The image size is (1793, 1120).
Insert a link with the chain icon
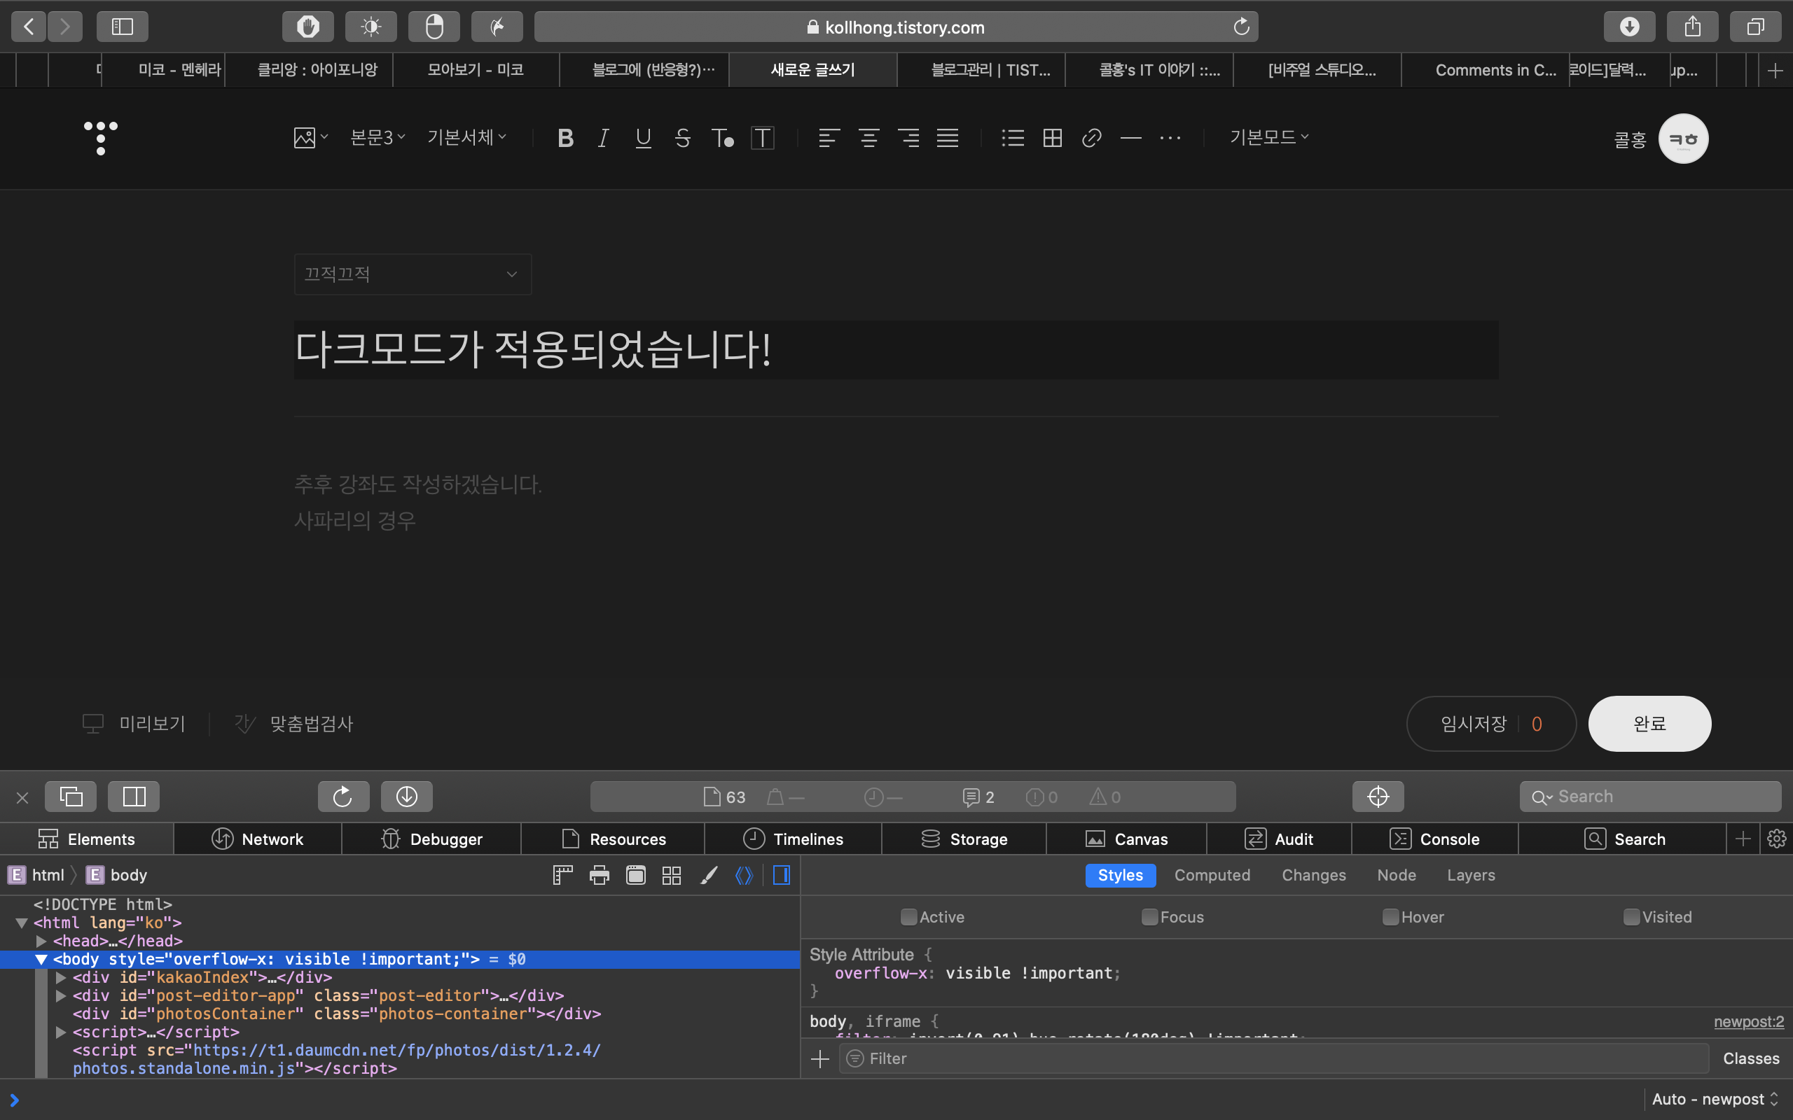pyautogui.click(x=1091, y=138)
